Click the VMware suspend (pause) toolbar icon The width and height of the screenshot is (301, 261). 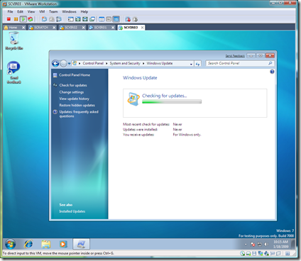click(16, 19)
